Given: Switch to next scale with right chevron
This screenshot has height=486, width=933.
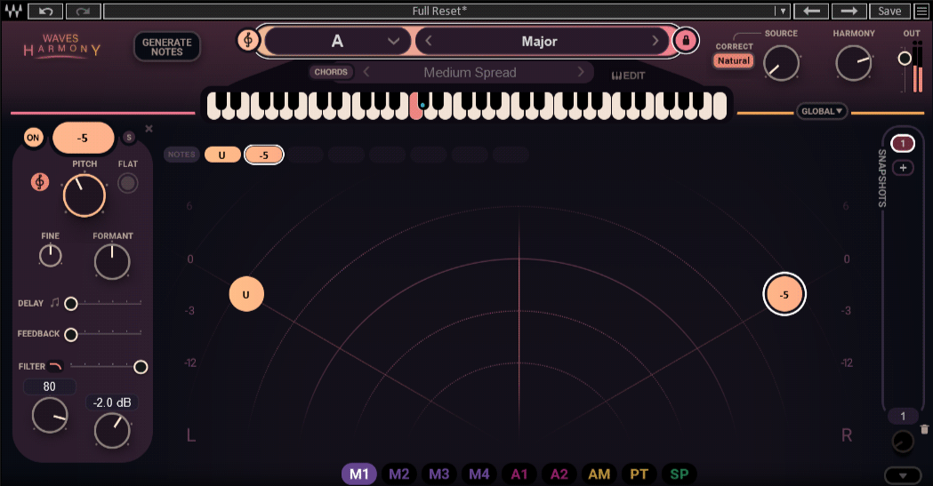Looking at the screenshot, I should [x=656, y=41].
